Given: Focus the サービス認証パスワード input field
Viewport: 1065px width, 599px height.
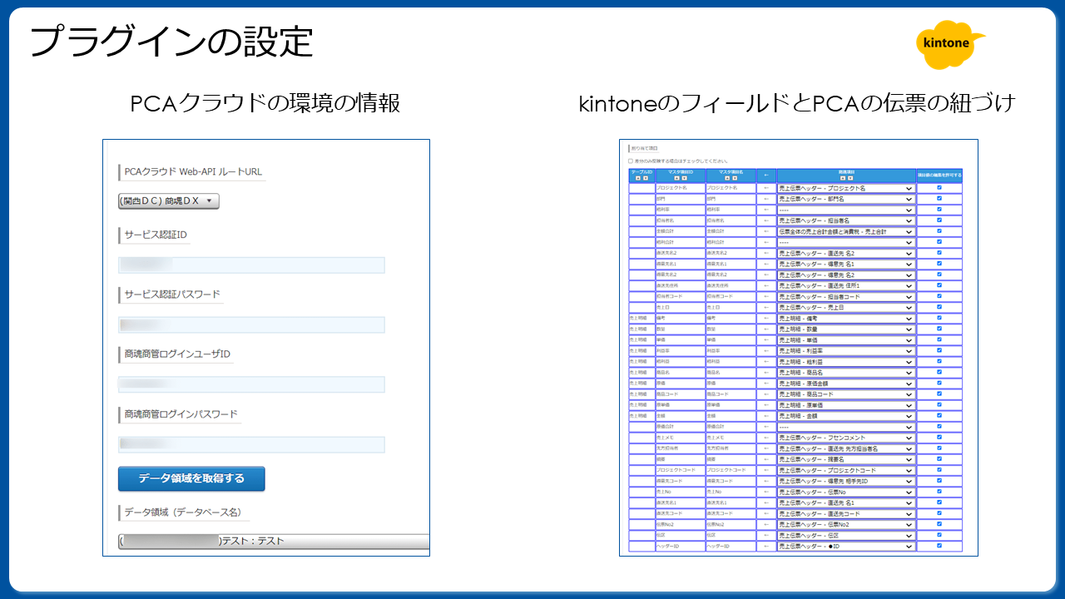Looking at the screenshot, I should [251, 325].
